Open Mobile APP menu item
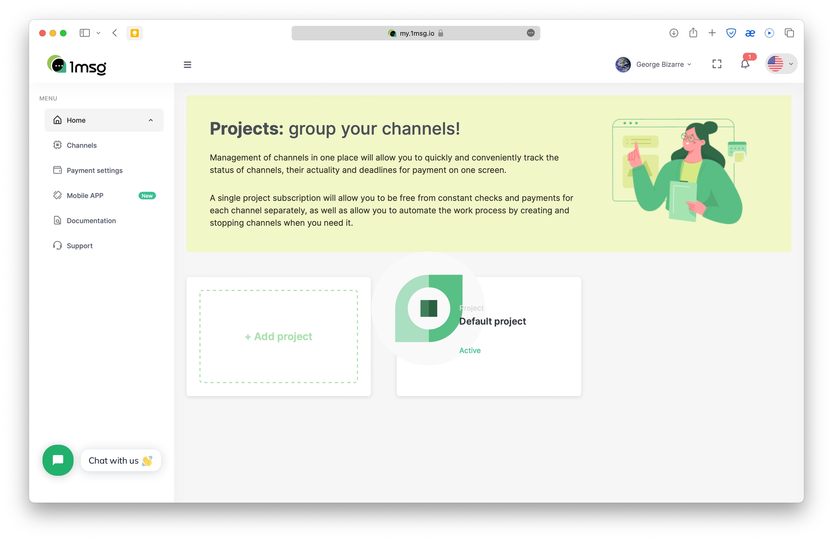The image size is (833, 541). 85,196
